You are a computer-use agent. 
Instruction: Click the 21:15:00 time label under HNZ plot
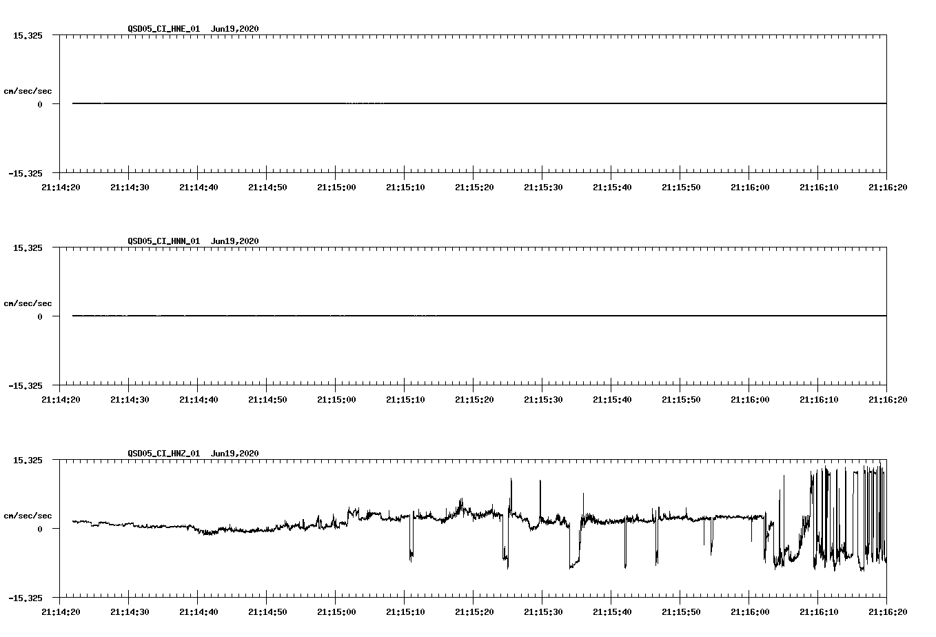coord(336,611)
